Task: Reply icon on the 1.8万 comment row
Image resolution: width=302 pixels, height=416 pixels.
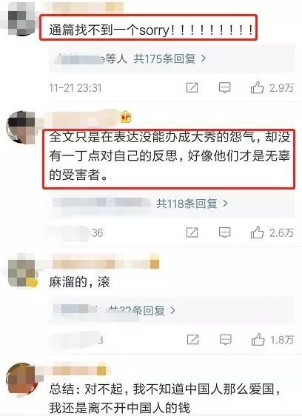Action: pos(225,340)
